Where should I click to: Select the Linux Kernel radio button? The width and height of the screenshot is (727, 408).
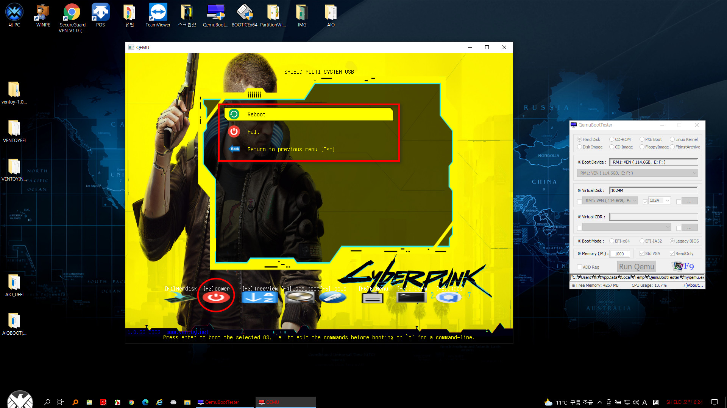672,139
